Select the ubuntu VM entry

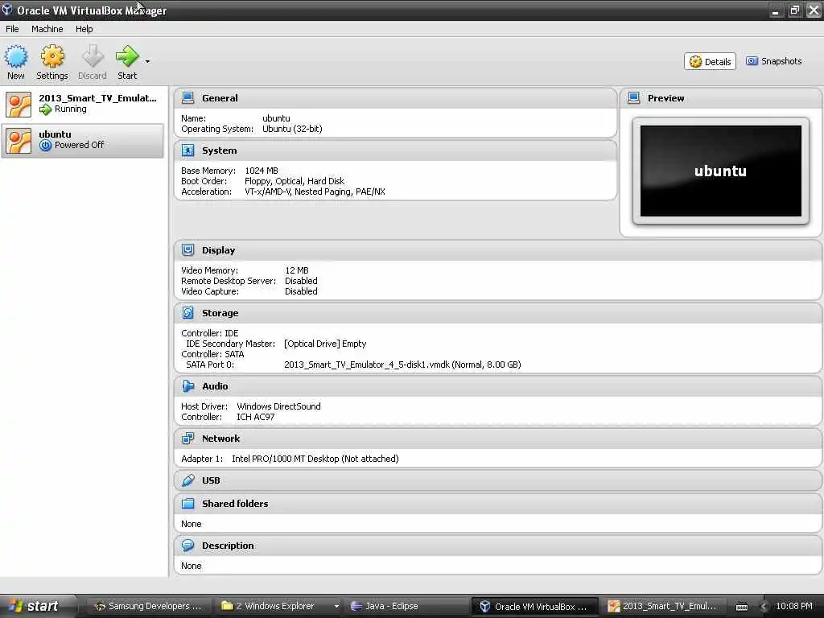[83, 140]
